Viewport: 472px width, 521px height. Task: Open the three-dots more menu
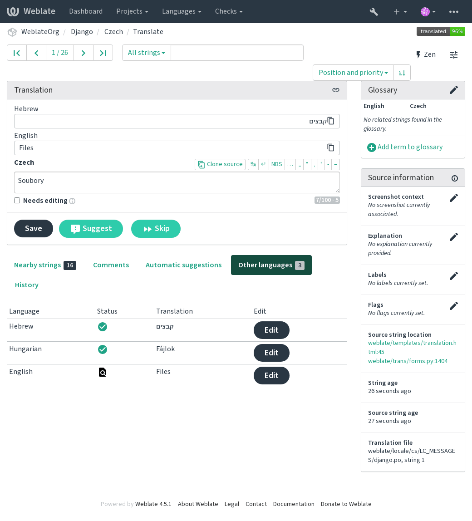tap(454, 12)
